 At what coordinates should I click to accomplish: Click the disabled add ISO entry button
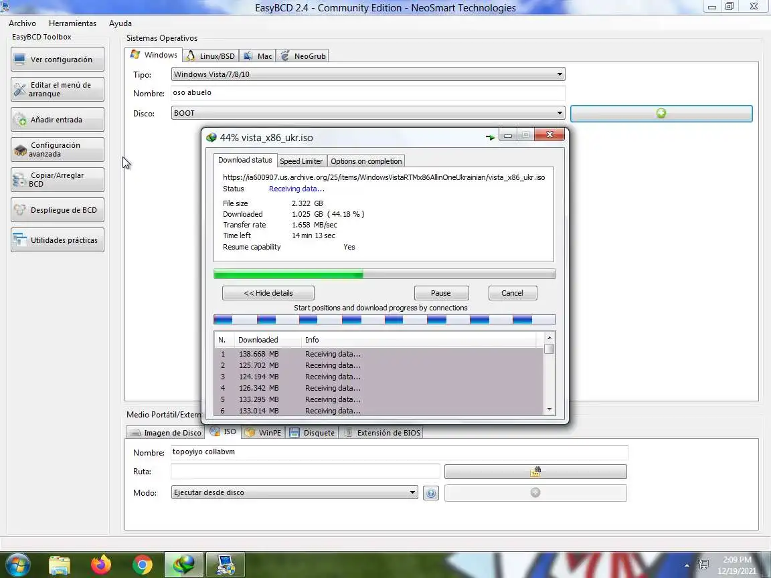pyautogui.click(x=535, y=493)
